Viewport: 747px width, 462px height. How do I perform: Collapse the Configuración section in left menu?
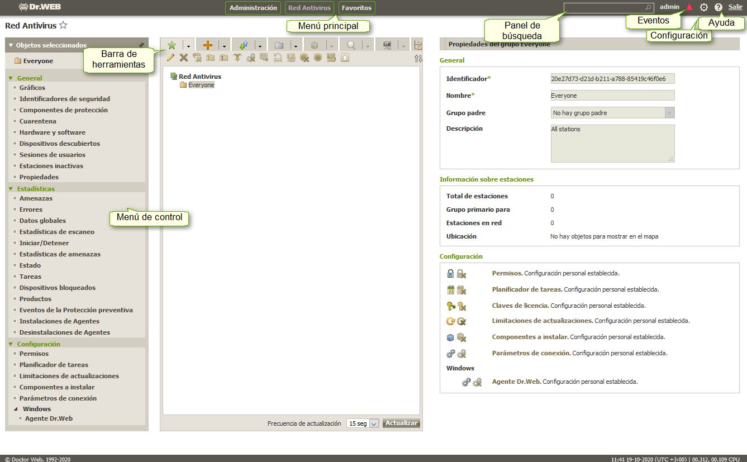11,344
